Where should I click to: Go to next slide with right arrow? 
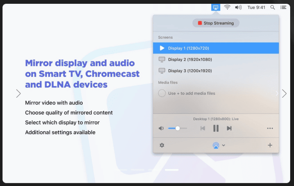[x=284, y=93]
